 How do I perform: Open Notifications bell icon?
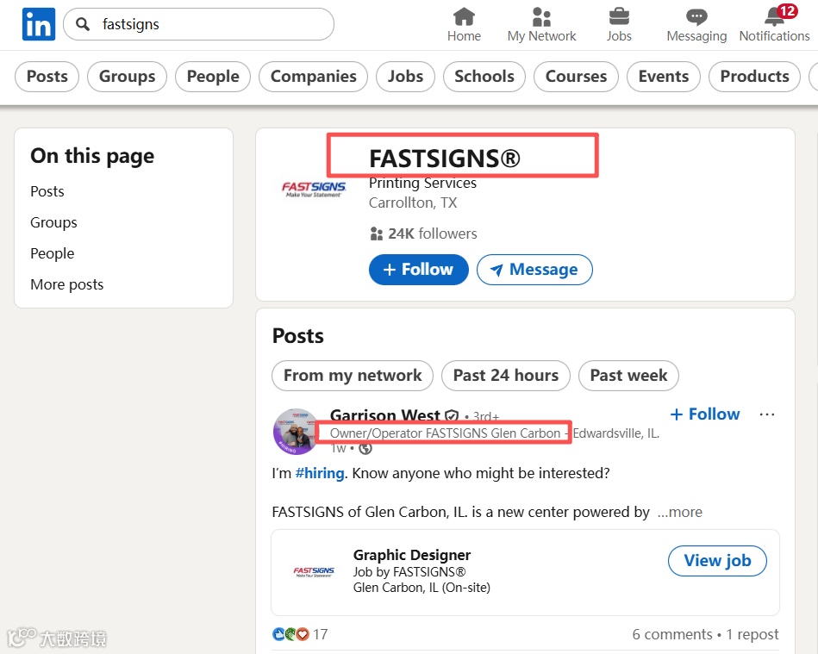775,16
